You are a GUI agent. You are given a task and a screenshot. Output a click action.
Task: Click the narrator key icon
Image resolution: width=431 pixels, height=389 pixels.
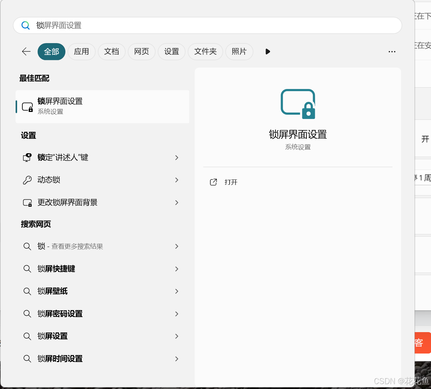click(x=27, y=157)
